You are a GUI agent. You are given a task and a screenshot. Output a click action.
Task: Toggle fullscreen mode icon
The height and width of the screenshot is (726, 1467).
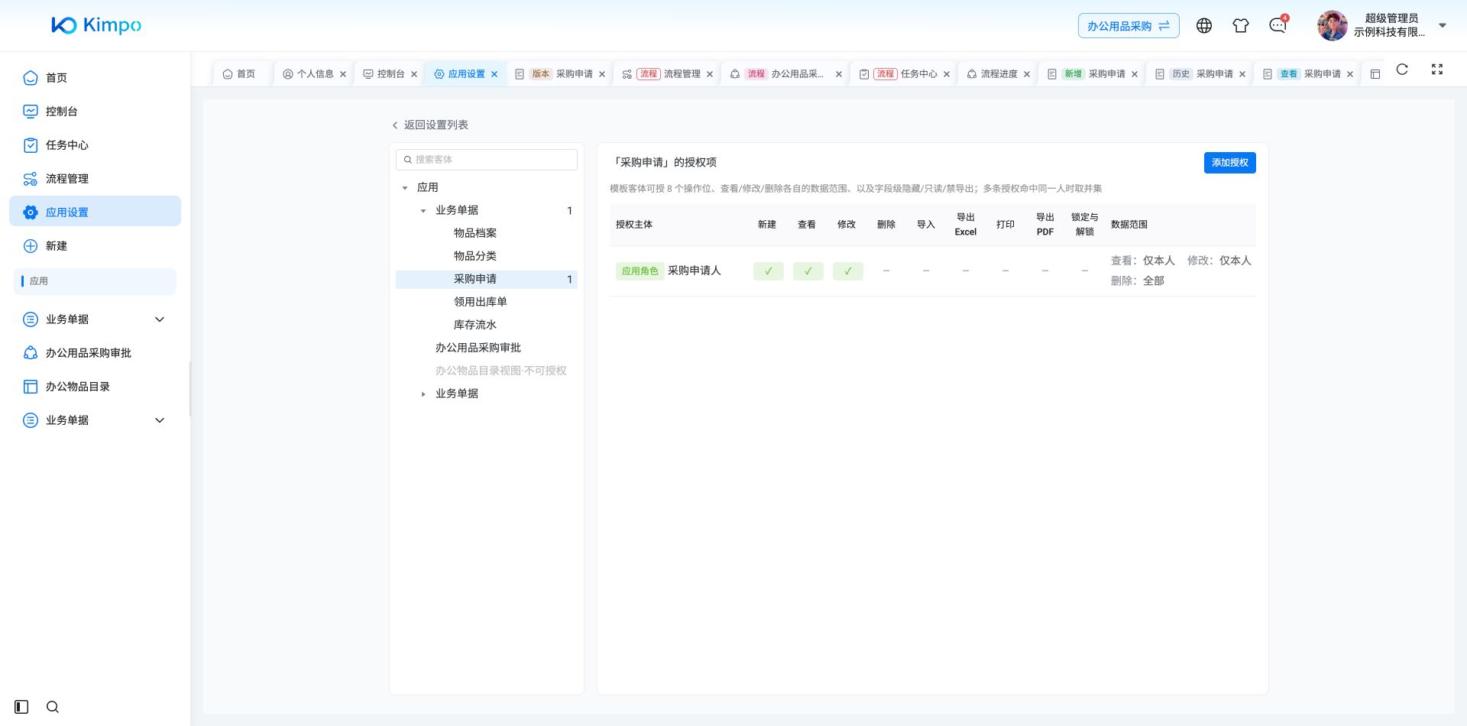pyautogui.click(x=1437, y=70)
